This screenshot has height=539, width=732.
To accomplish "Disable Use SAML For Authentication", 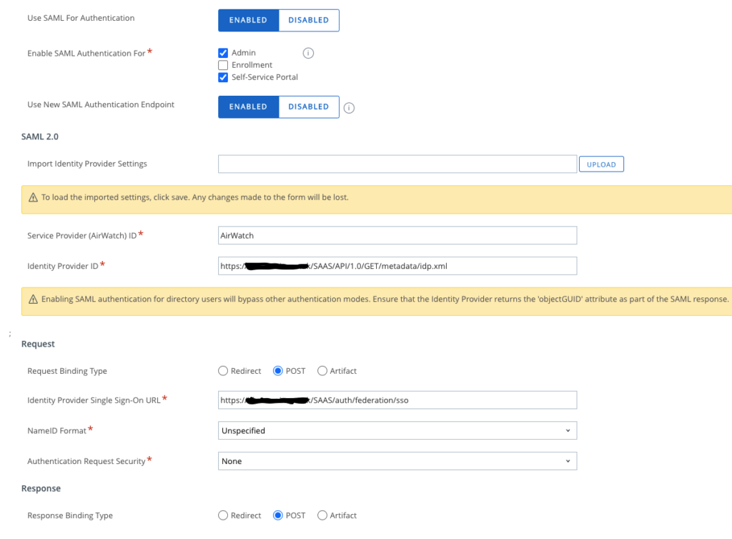I will 308,20.
